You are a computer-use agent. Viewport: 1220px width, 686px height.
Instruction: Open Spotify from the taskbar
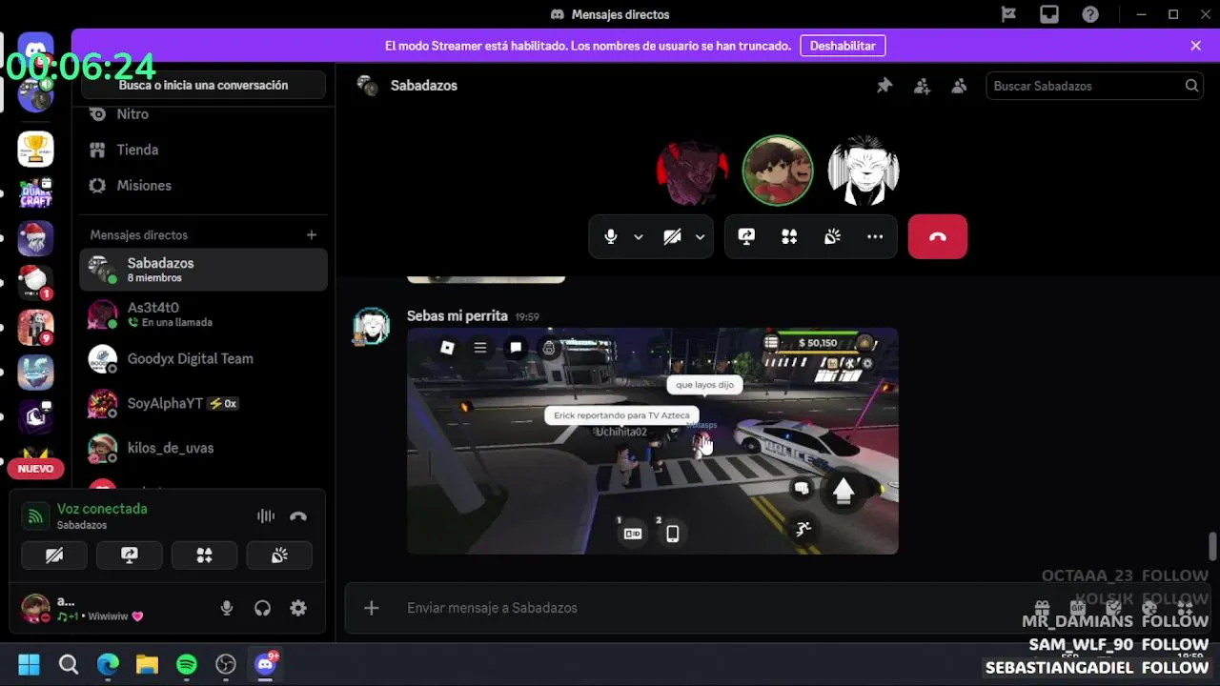click(187, 664)
